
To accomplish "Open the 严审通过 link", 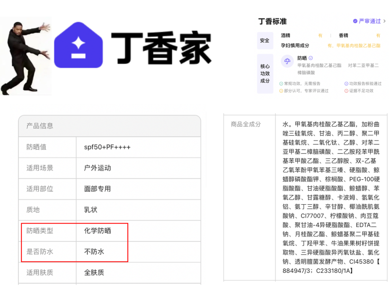I will point(370,21).
